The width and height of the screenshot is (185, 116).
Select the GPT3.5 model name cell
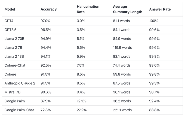11,30
